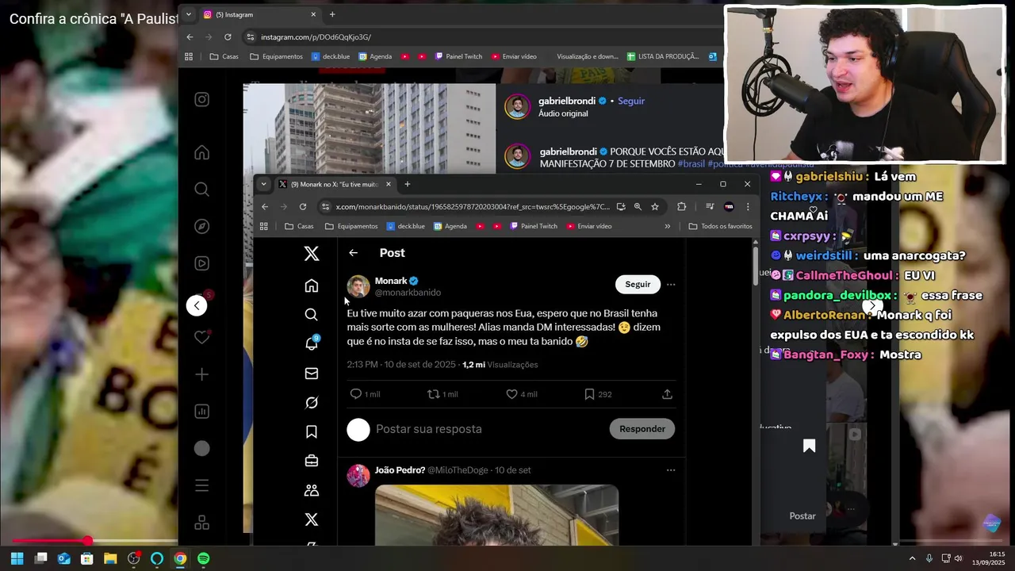The width and height of the screenshot is (1015, 571).
Task: Open Instagram hamburger menu icon
Action: pos(202,485)
